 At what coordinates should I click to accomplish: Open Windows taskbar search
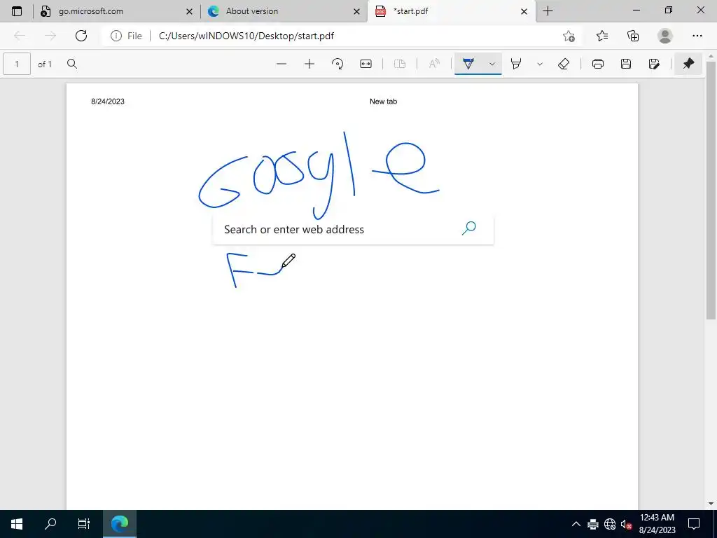pyautogui.click(x=50, y=524)
